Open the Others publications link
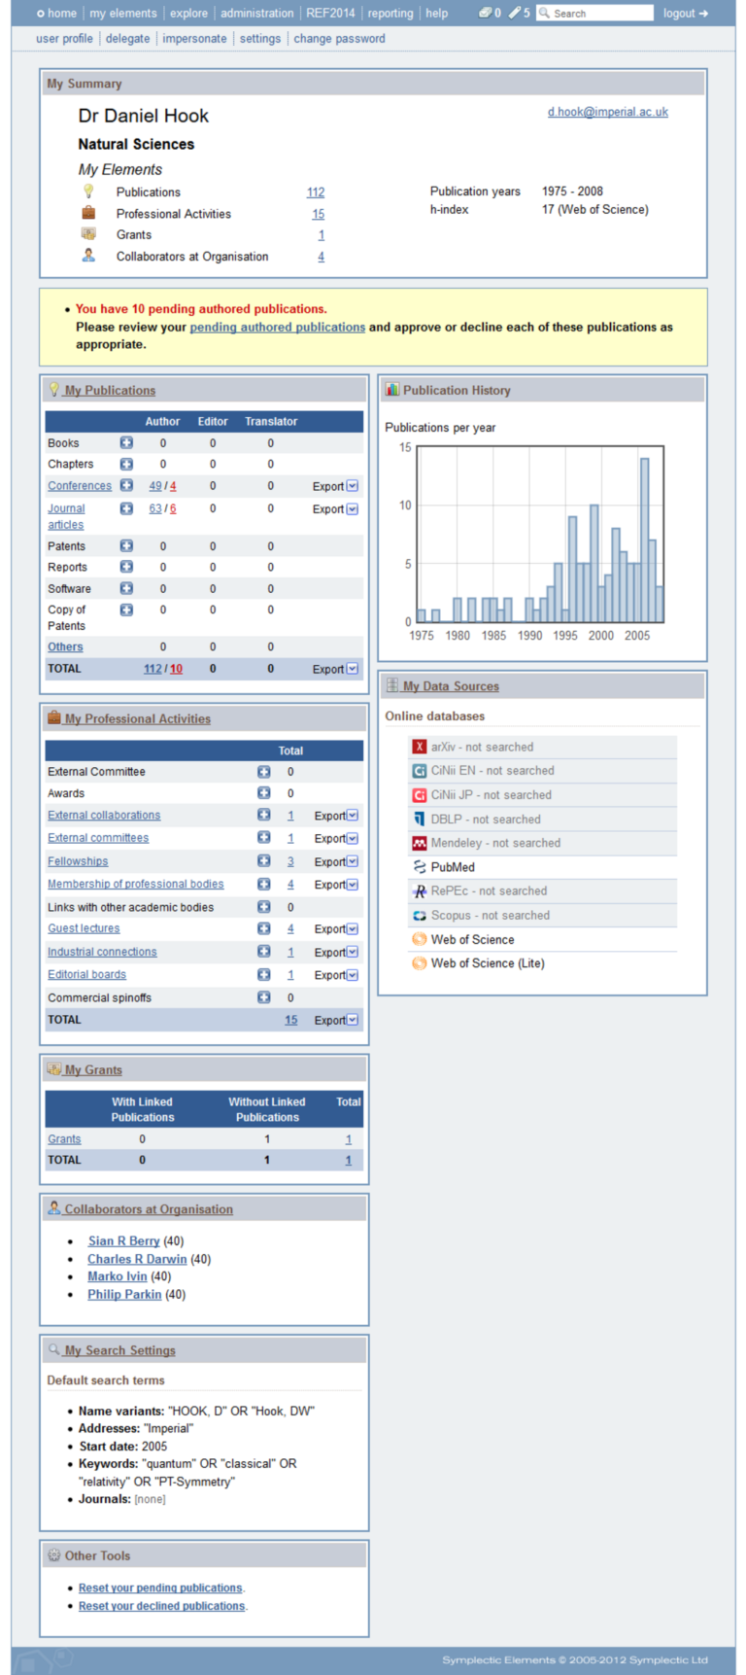Image resolution: width=746 pixels, height=1675 pixels. click(x=65, y=646)
